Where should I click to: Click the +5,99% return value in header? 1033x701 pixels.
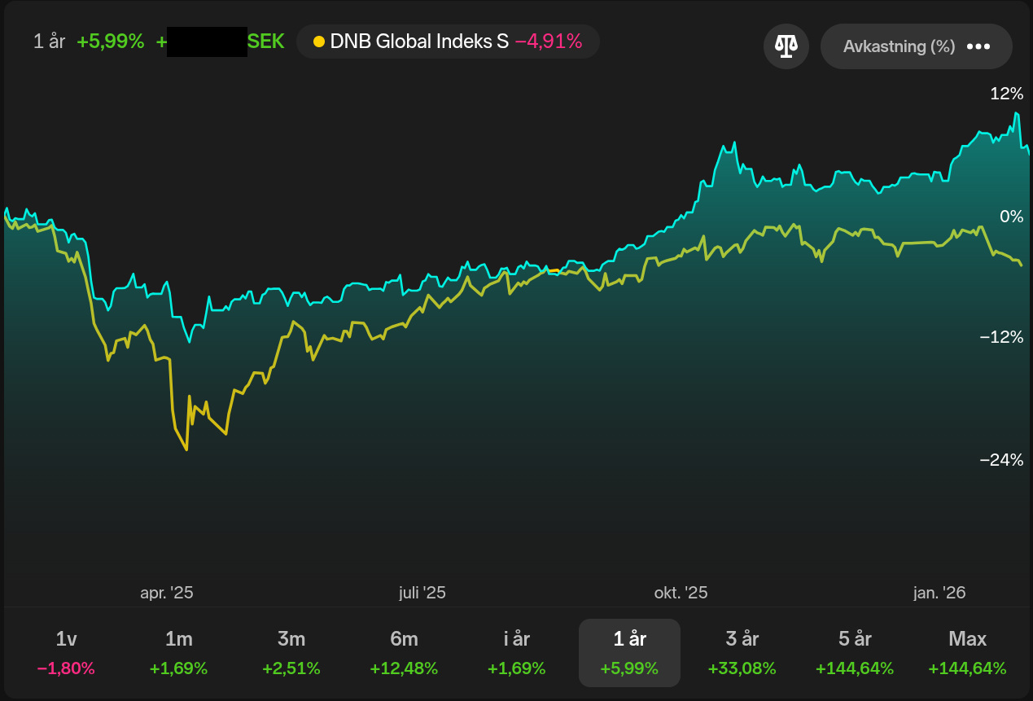110,42
